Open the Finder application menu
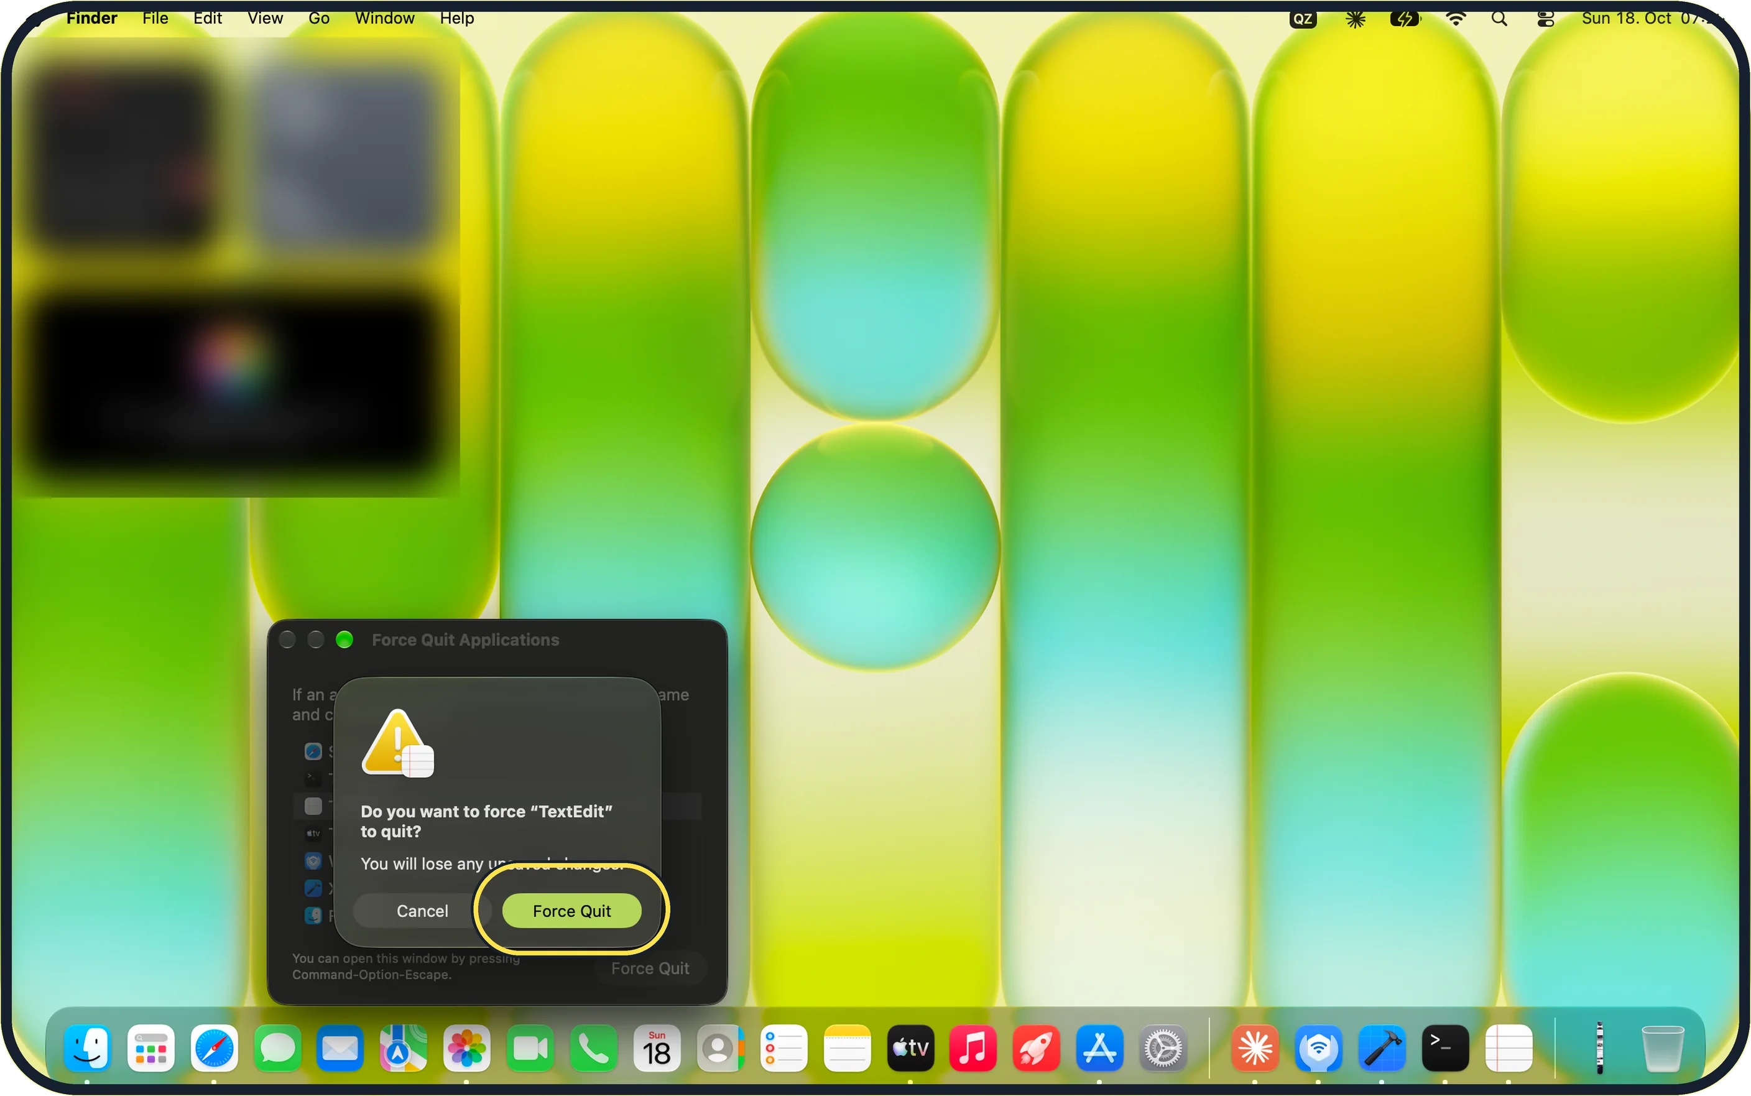This screenshot has width=1751, height=1096. [x=91, y=18]
